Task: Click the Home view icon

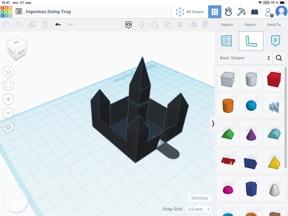Action: pos(8,72)
